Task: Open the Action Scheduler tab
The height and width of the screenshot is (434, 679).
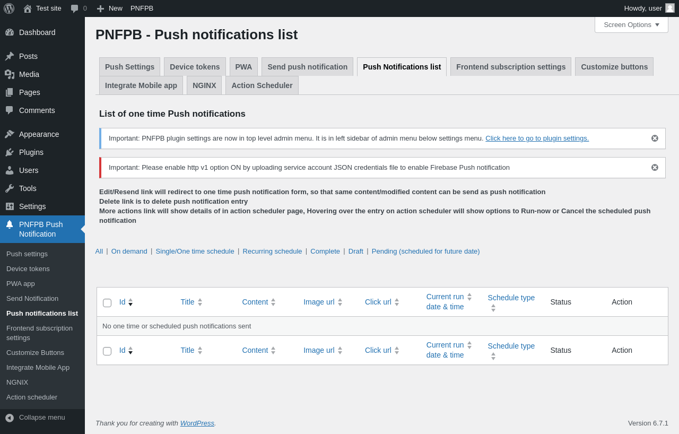Action: click(x=262, y=85)
